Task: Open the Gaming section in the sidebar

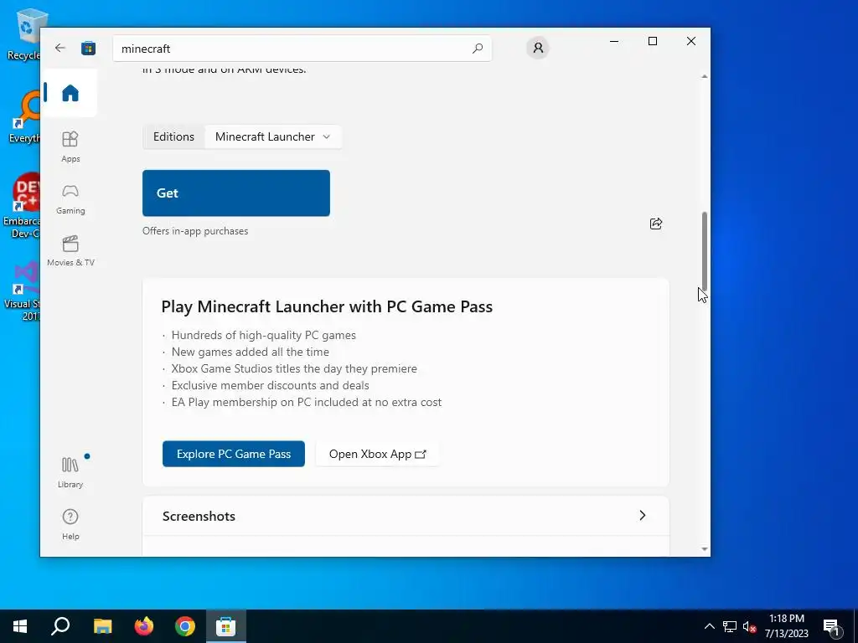Action: tap(70, 199)
